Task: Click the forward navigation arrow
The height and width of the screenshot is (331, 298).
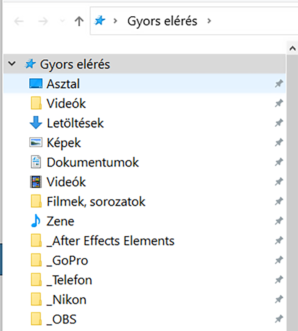Action: (x=43, y=21)
